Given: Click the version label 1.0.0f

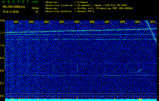Looking at the screenshot, I should coord(35,2).
